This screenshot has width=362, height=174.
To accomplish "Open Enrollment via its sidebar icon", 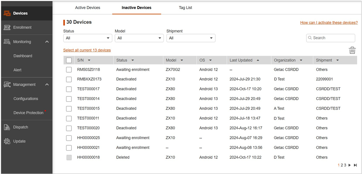I will (x=7, y=27).
